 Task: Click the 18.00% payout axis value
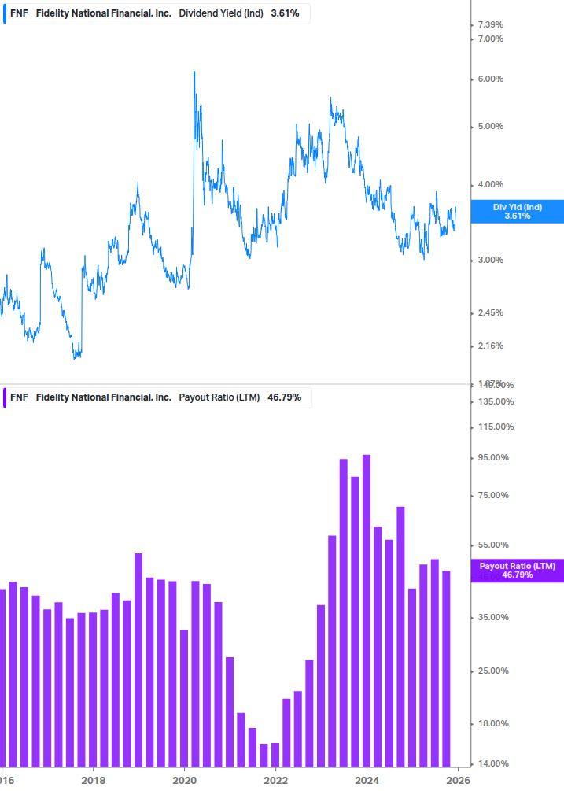493,724
